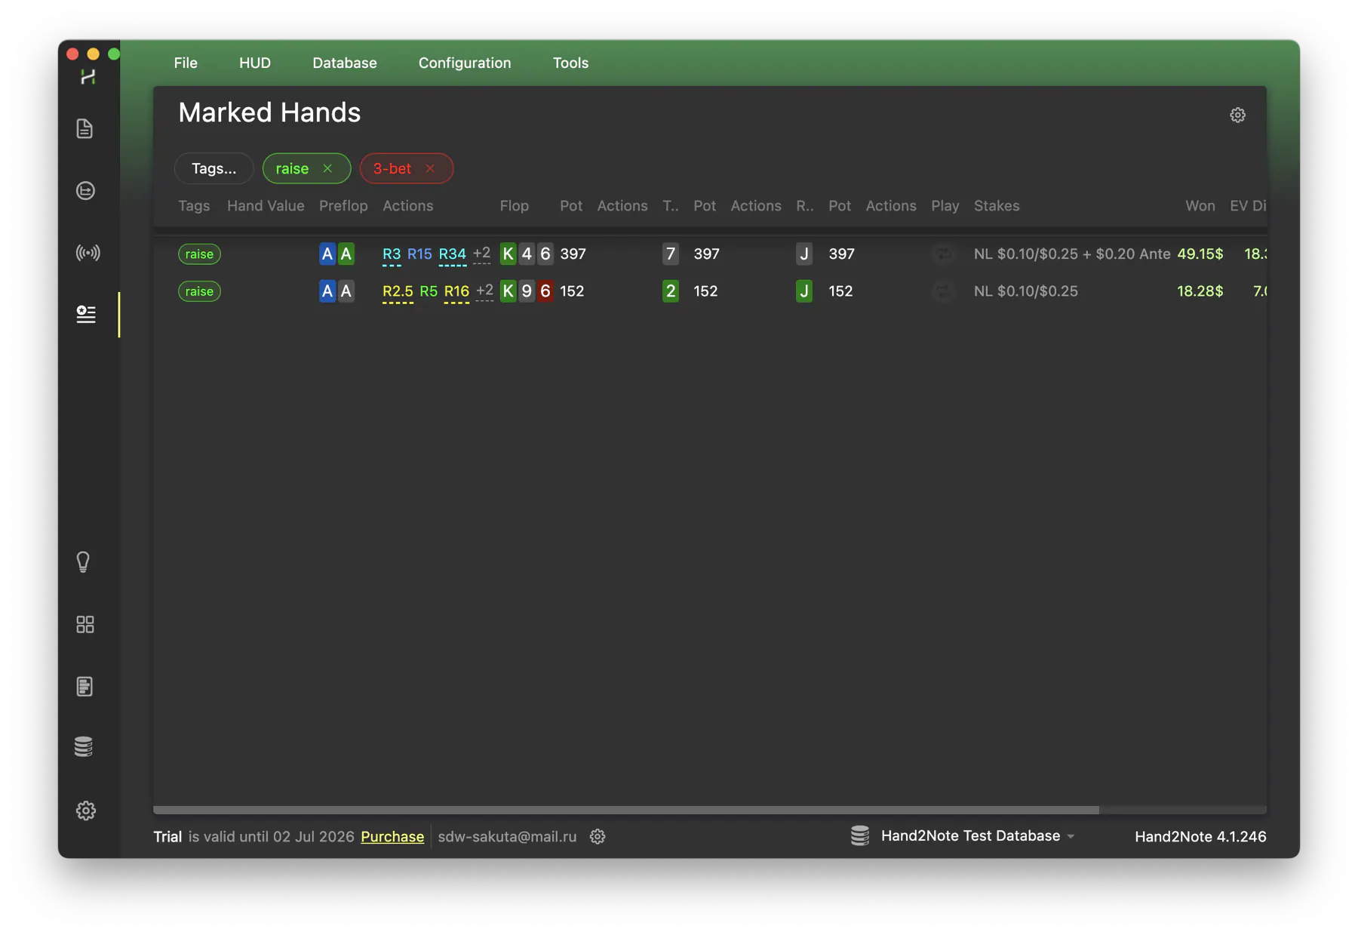1358x935 pixels.
Task: Open the lightbulb tips icon in sidebar
Action: pos(83,562)
